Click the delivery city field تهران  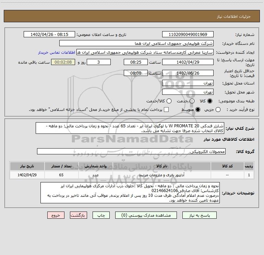click(188, 92)
